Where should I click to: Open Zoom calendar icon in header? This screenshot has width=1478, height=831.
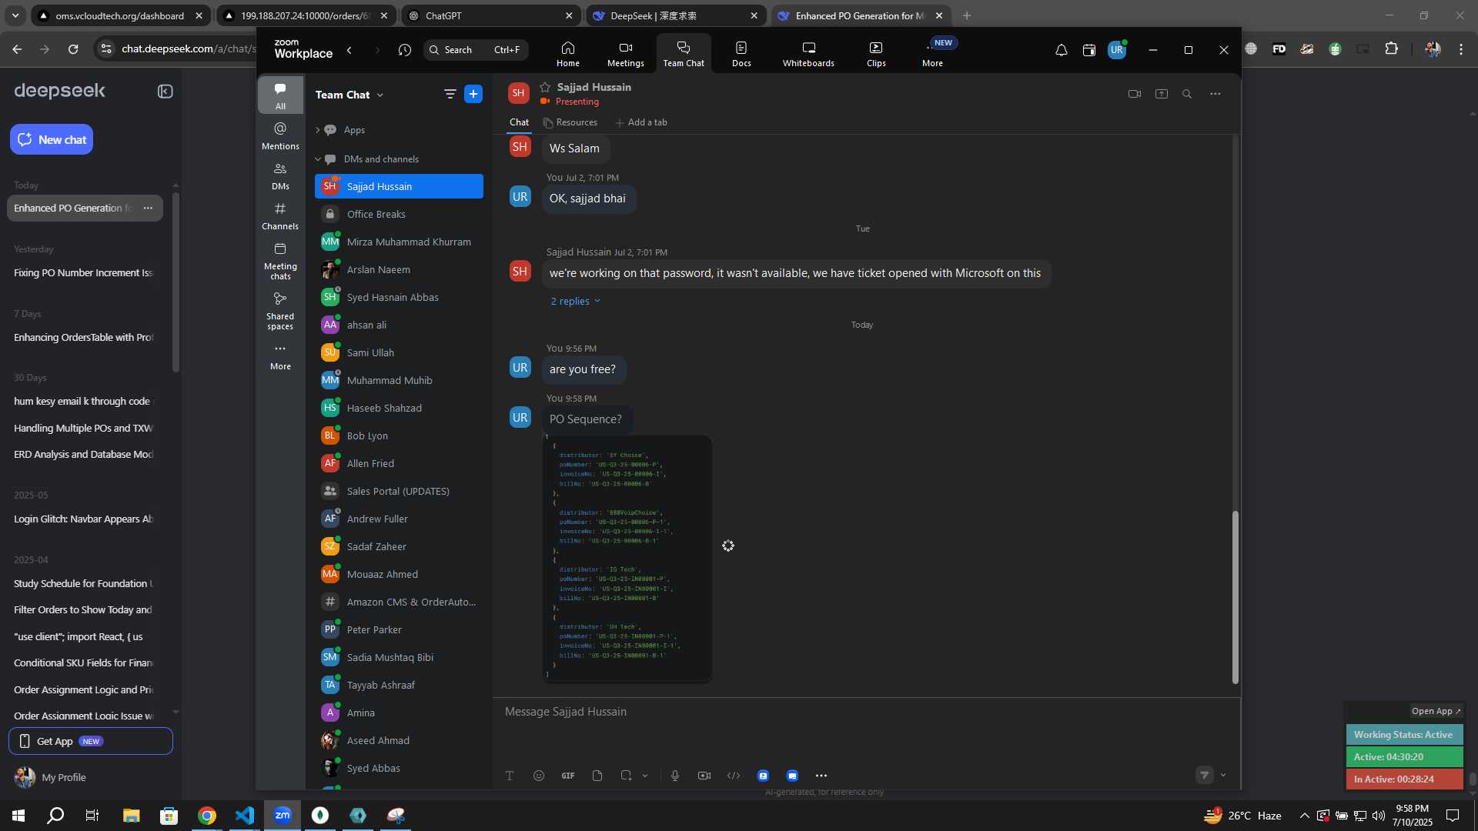click(1088, 50)
